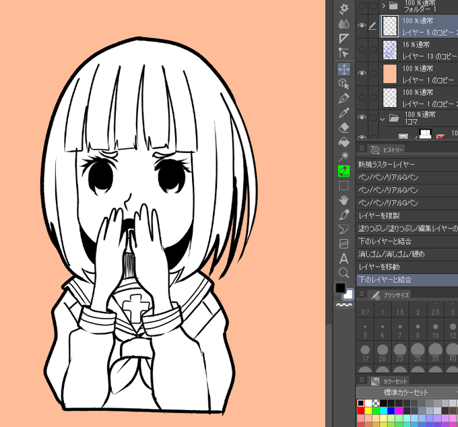Hide the orange レイヤー 1 のコピー layer
Screen dimensions: 458x427
(x=362, y=73)
